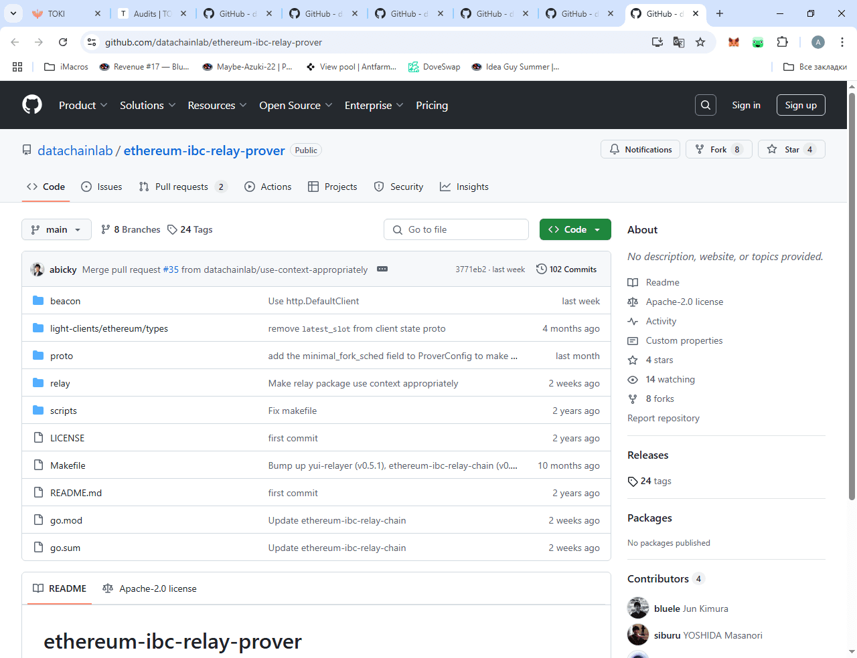Open the main branch dropdown
Screen dimensions: 857x658
pyautogui.click(x=56, y=229)
